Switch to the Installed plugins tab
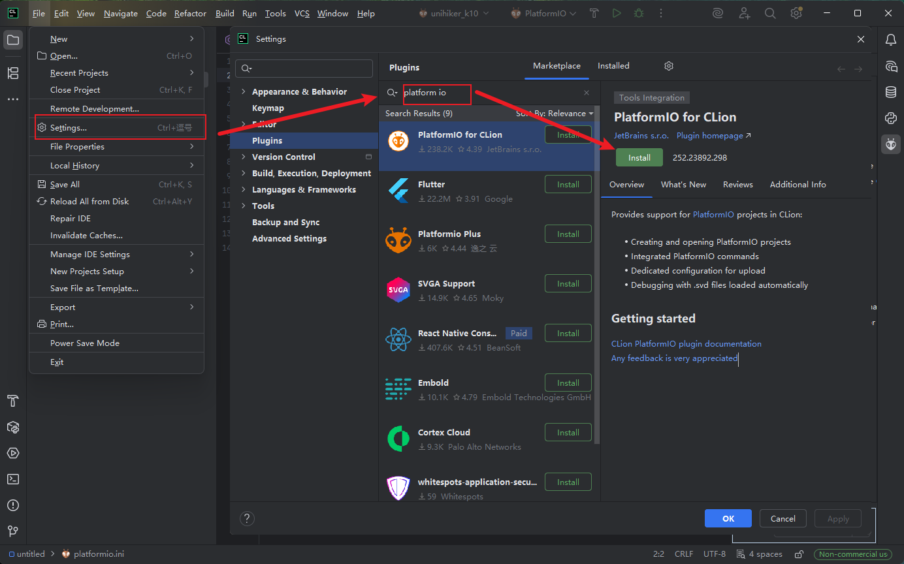Screen dimensions: 904x564 613,66
